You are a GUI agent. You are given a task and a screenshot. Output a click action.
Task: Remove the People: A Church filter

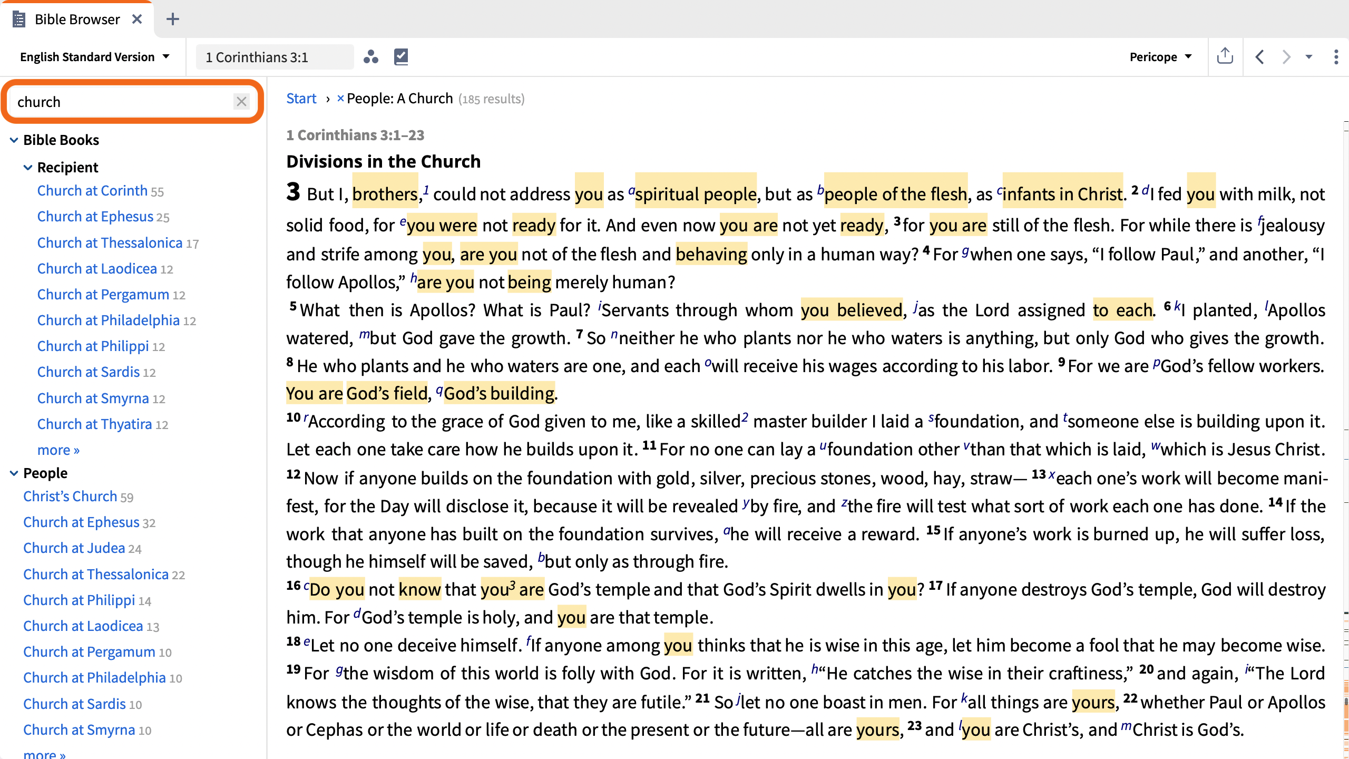pos(340,99)
